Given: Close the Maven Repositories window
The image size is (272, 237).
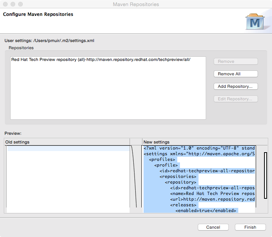Looking at the screenshot, I should [x=5, y=4].
